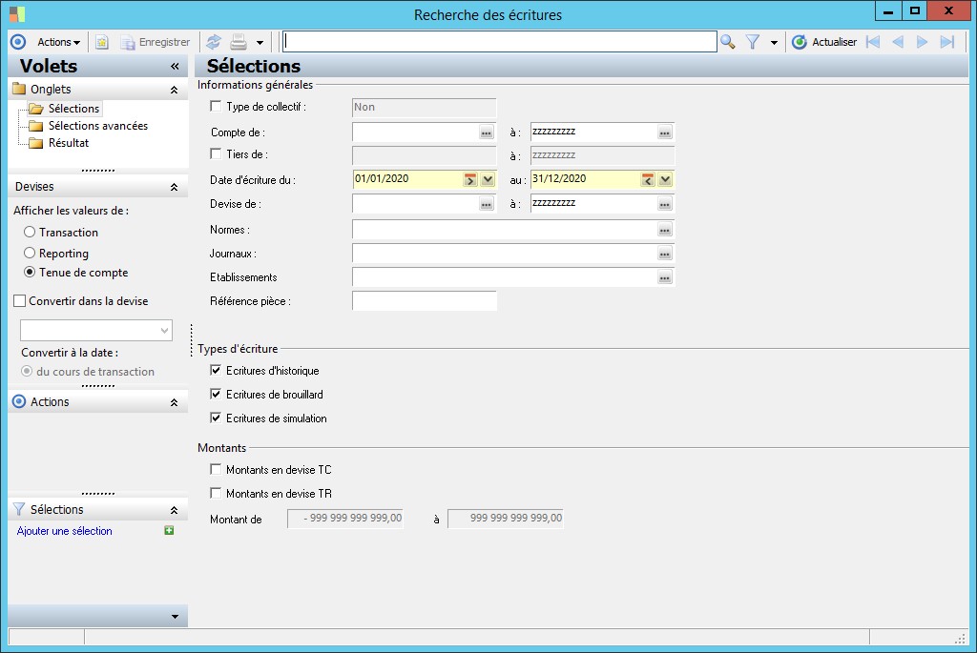Uncheck Ecritures de simulation checkbox
This screenshot has height=653, width=977.
(x=216, y=418)
